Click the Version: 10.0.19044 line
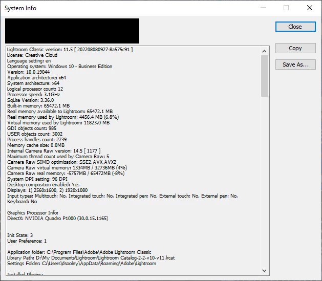The width and height of the screenshot is (322, 281). pyautogui.click(x=28, y=72)
